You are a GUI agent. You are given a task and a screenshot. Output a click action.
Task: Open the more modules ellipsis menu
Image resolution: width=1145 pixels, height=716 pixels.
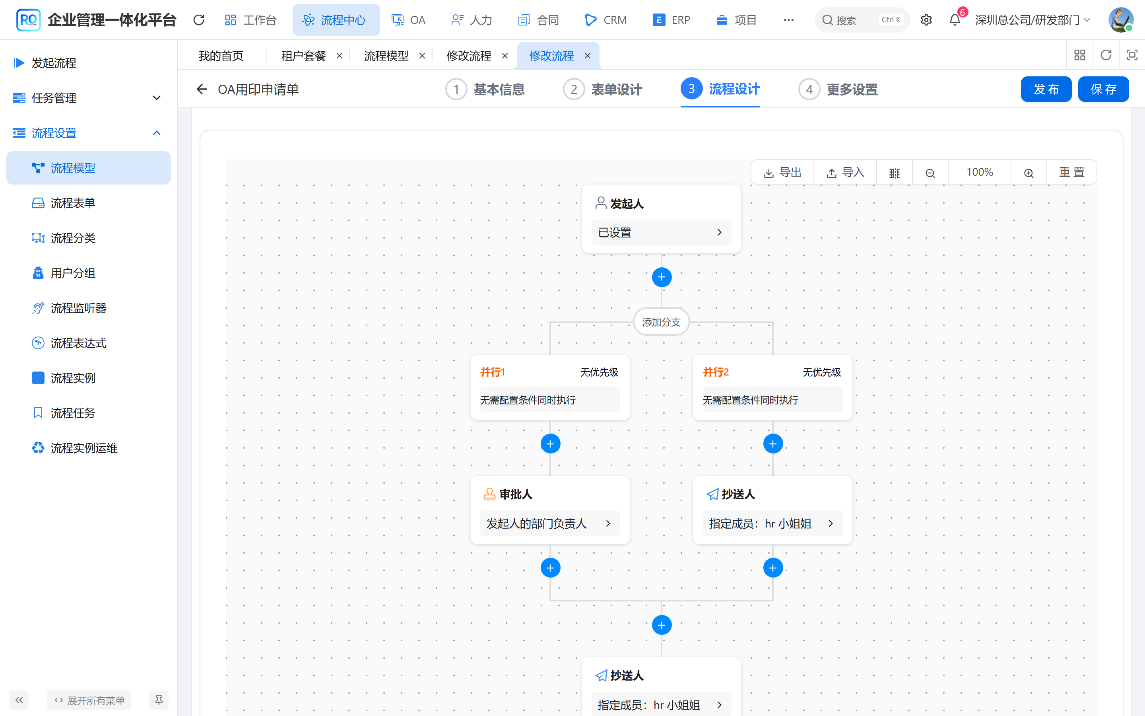pos(788,20)
